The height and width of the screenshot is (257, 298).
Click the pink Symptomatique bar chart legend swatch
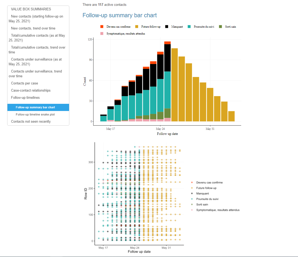[x=102, y=33]
